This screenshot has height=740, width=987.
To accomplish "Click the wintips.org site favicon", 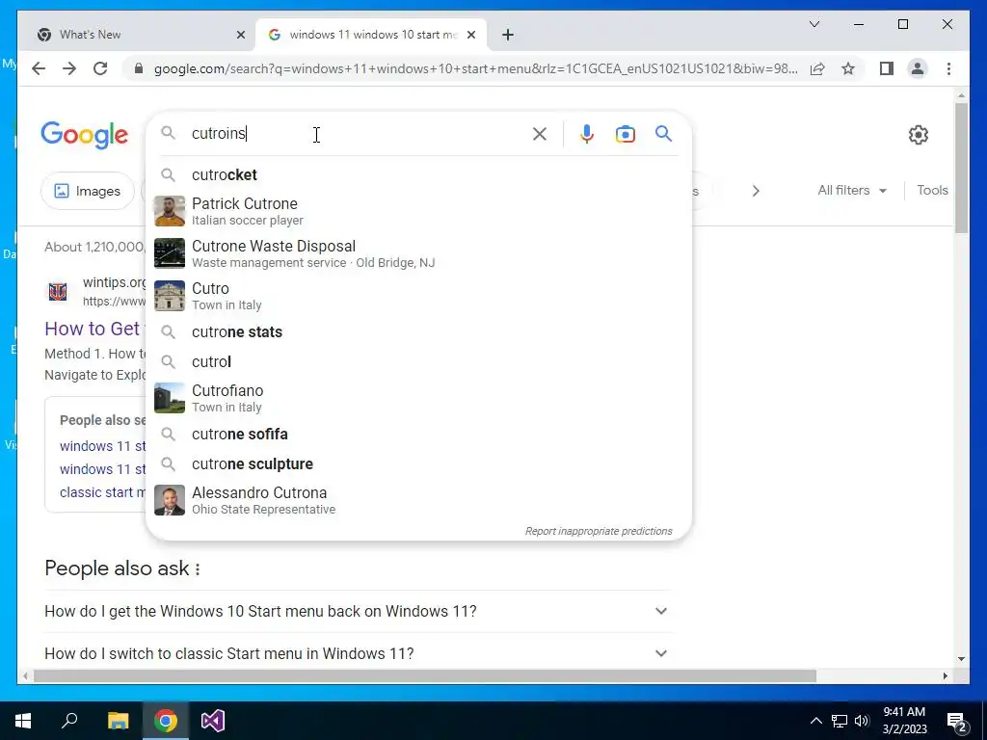I will [x=58, y=291].
